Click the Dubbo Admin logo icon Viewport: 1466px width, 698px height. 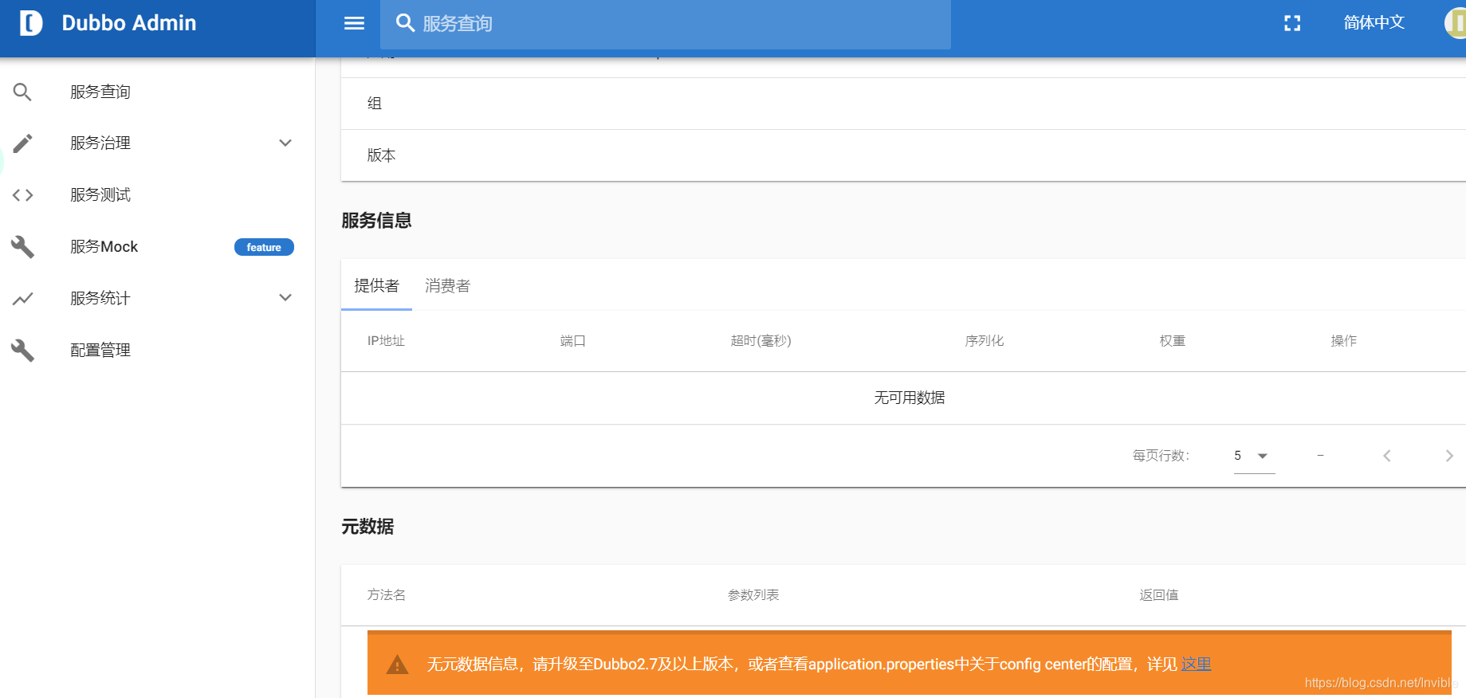30,23
